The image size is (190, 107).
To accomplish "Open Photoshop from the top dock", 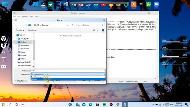I will [x=58, y=4].
